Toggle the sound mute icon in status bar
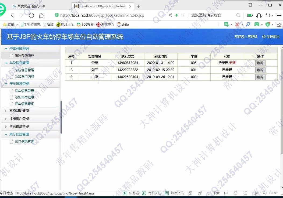The height and width of the screenshot is (198, 283). pos(255,193)
